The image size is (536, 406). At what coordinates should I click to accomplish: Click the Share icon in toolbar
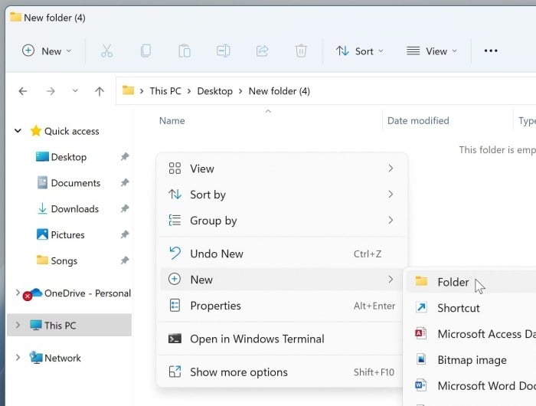pos(262,51)
